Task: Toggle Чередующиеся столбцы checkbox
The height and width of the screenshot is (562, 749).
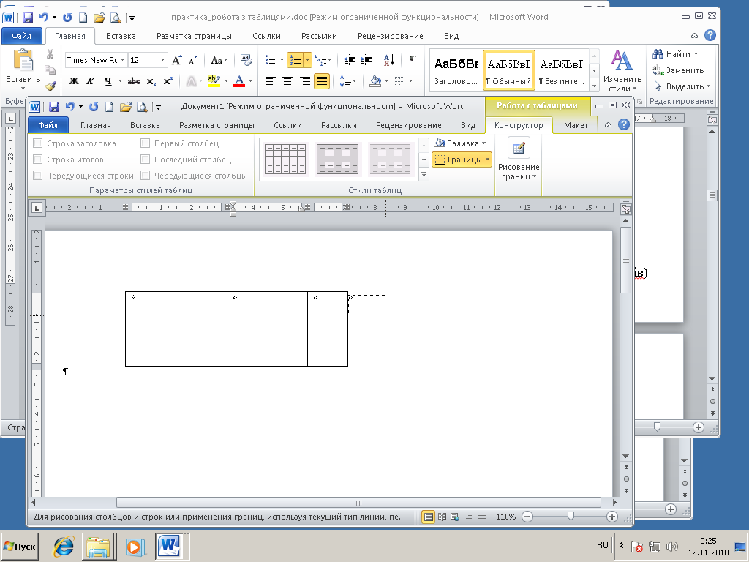Action: coord(146,176)
